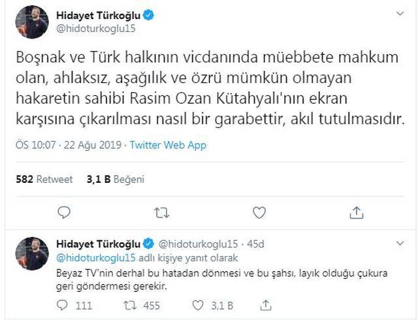Viewport: 418px width, 320px height.
Task: Click the ÖS 10:07 · 22 Ağu 2019 timestamp
Action: [x=69, y=146]
